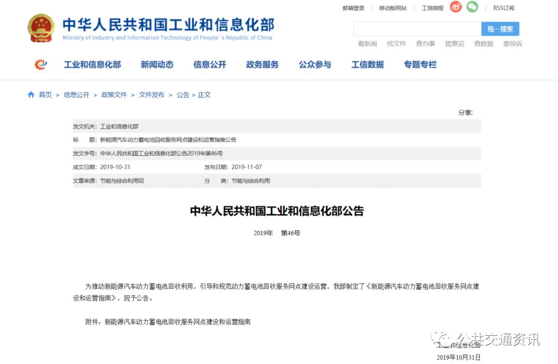Click the 公众参与 navigation item
The width and height of the screenshot is (558, 364).
click(x=315, y=65)
